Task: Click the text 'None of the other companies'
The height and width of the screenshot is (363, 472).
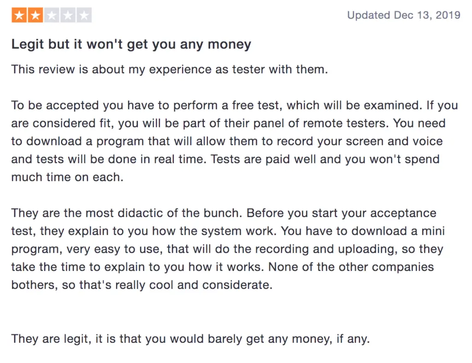Action: tap(351, 267)
